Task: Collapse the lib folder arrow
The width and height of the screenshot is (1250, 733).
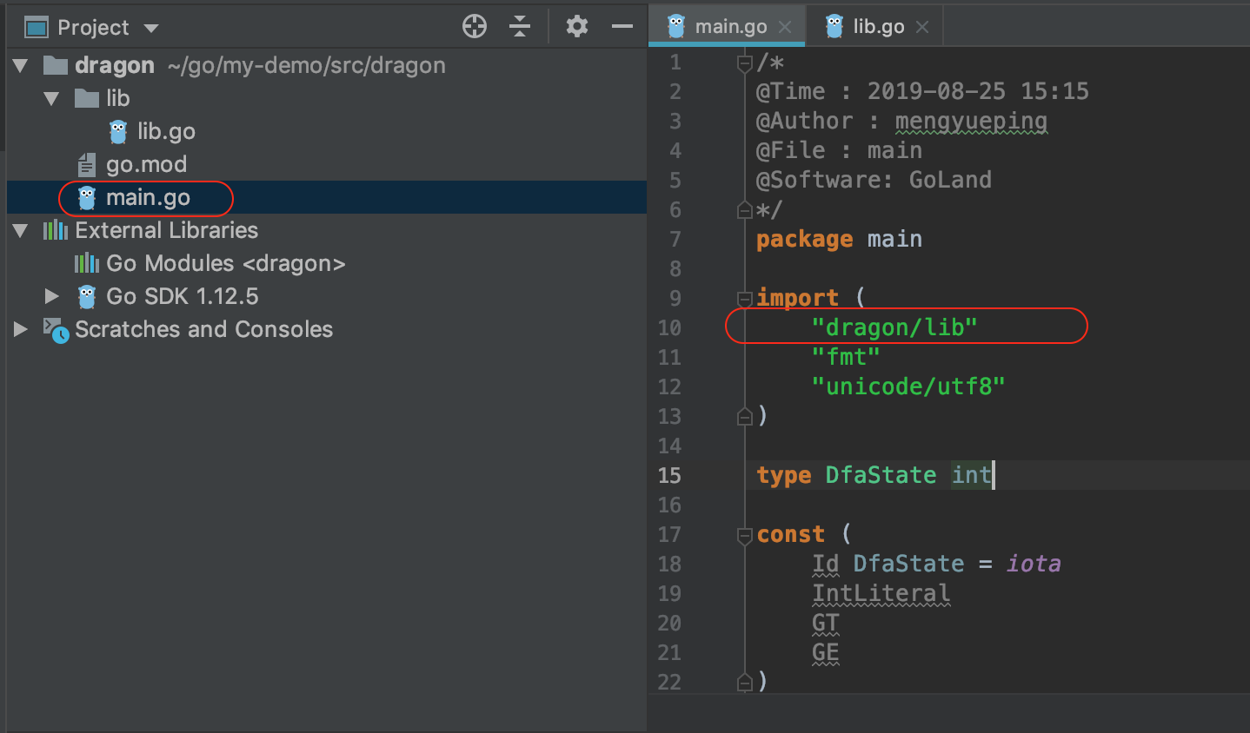Action: point(51,98)
